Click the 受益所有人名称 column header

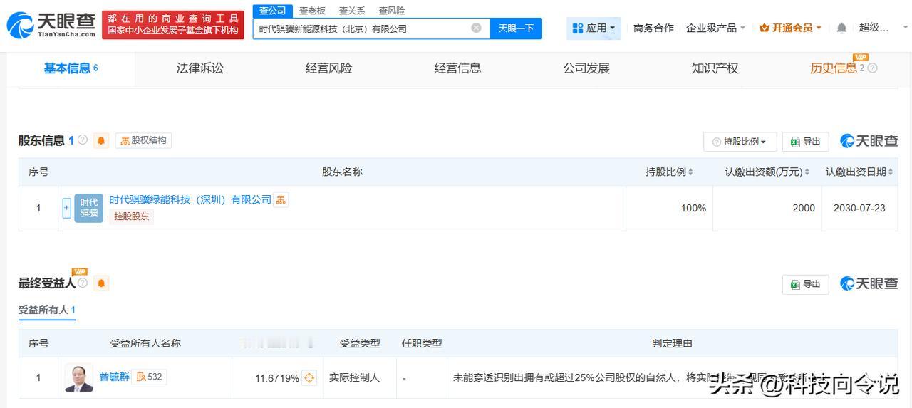(x=145, y=343)
